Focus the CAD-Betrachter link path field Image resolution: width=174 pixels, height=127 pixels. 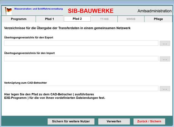(x=81, y=88)
